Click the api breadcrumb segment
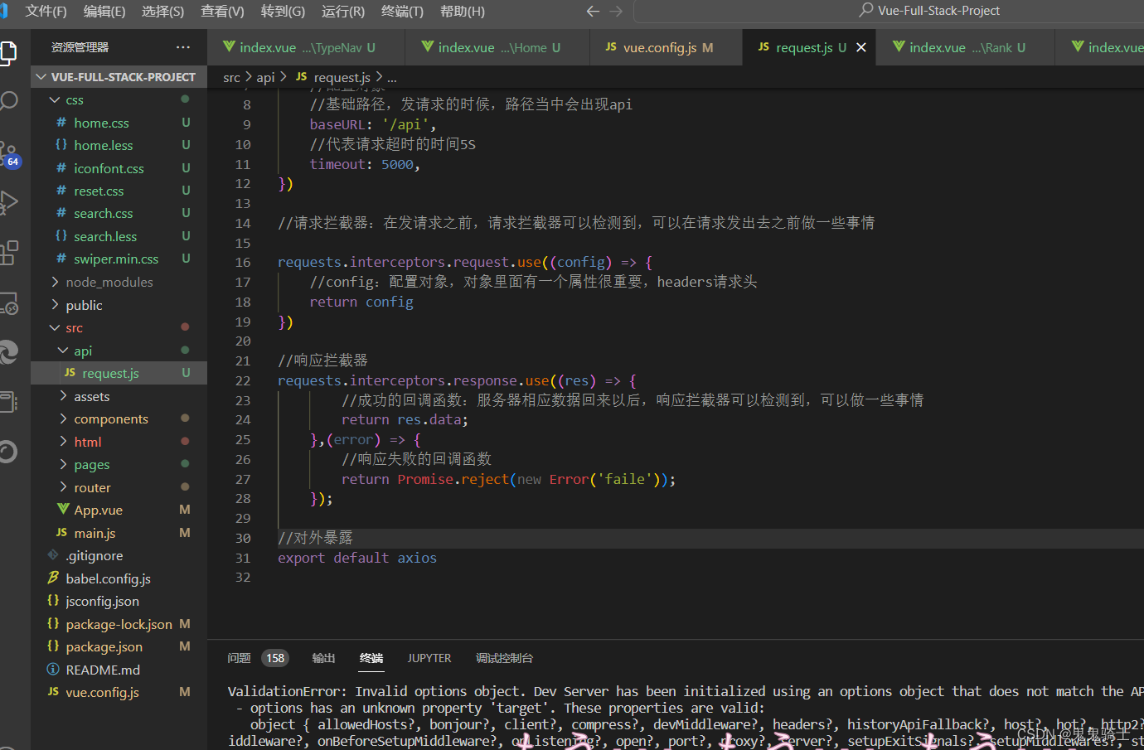 (265, 77)
